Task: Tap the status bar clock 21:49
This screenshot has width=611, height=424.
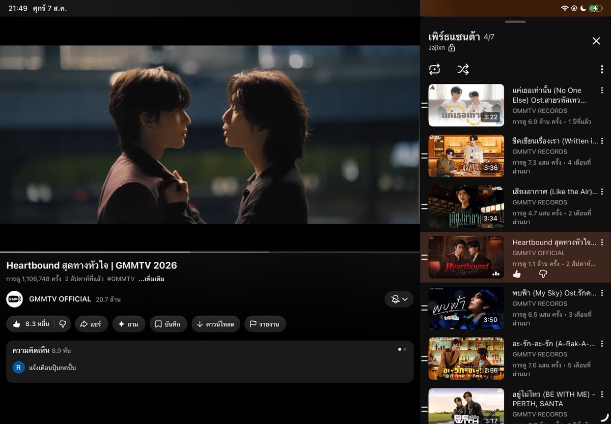Action: click(x=18, y=9)
